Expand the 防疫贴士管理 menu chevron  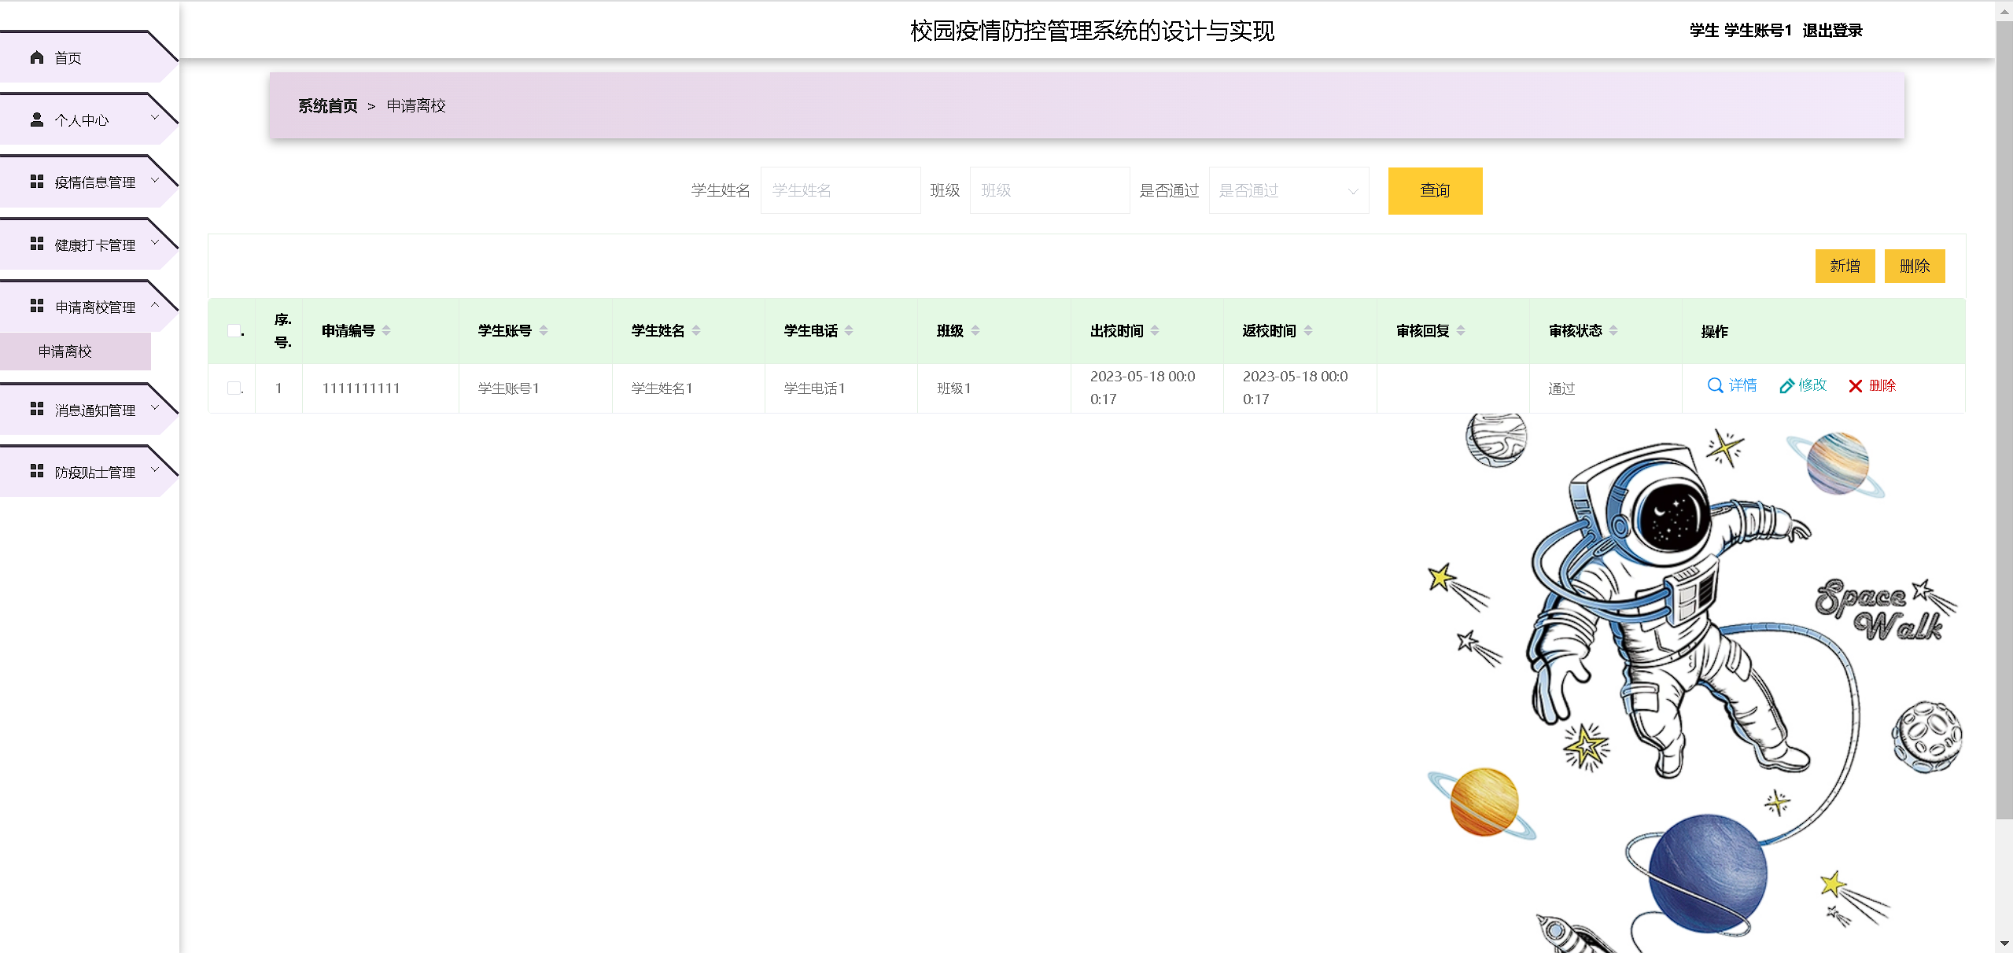pos(155,470)
